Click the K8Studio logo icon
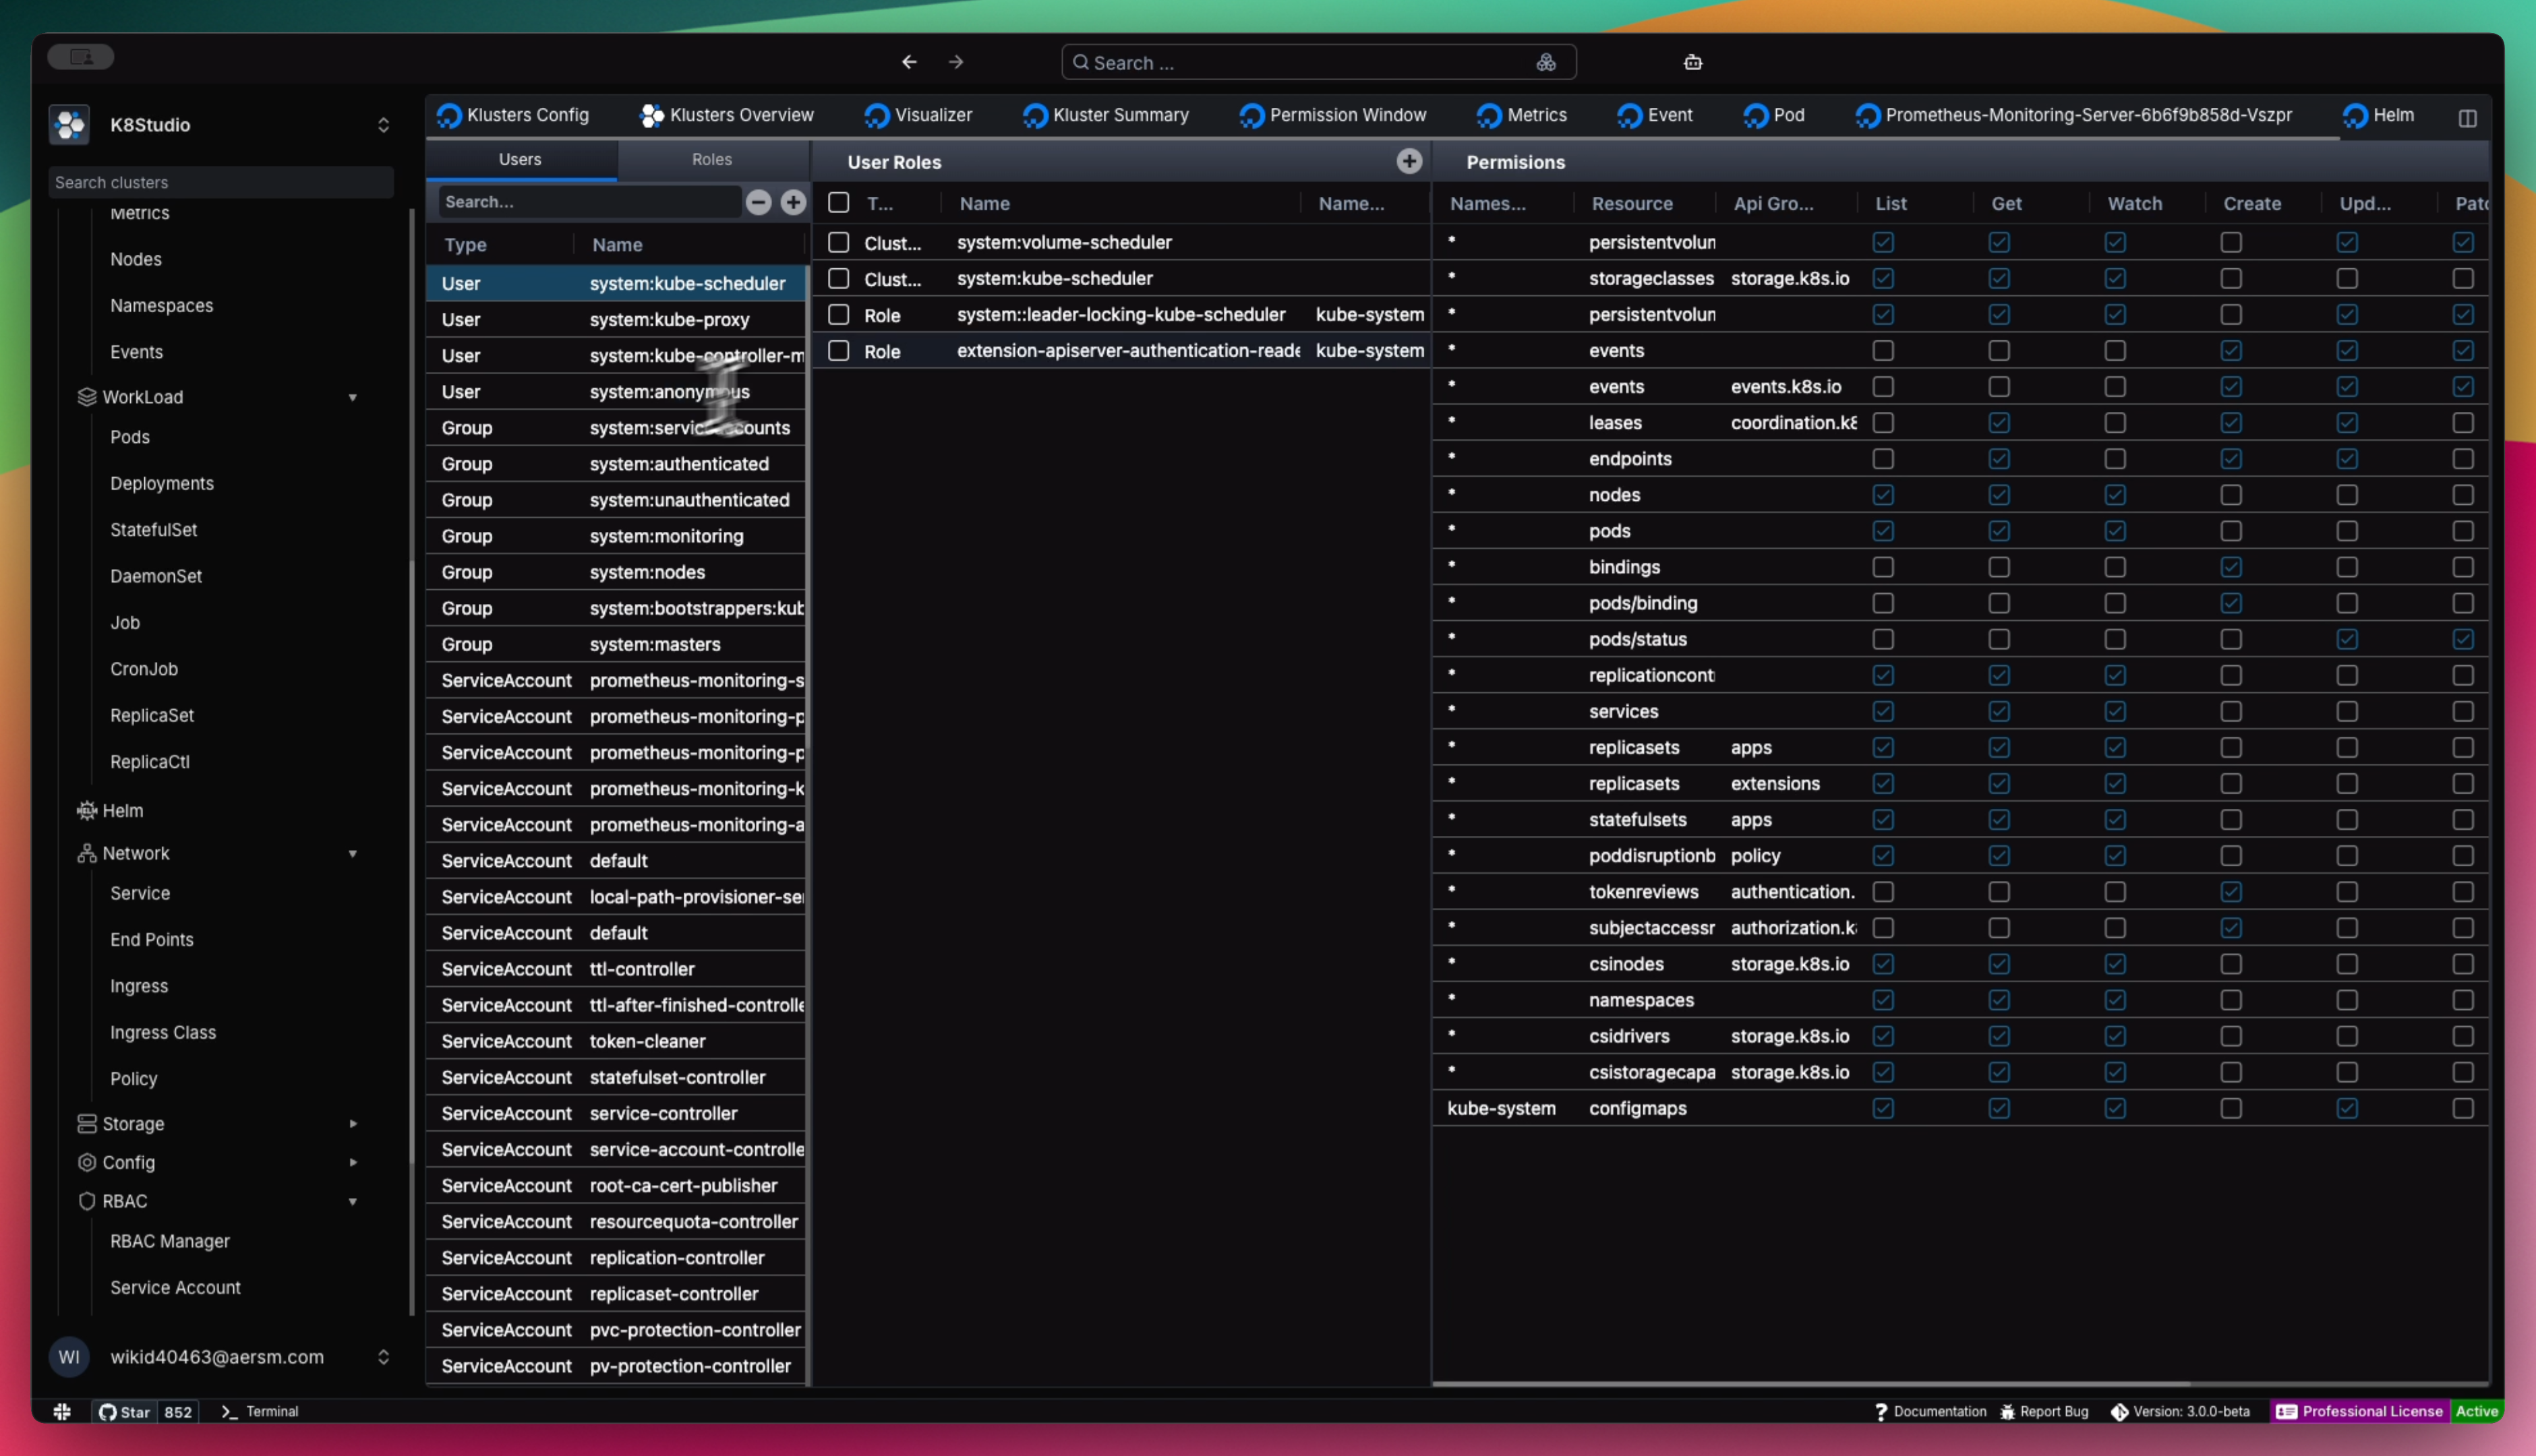 [69, 125]
